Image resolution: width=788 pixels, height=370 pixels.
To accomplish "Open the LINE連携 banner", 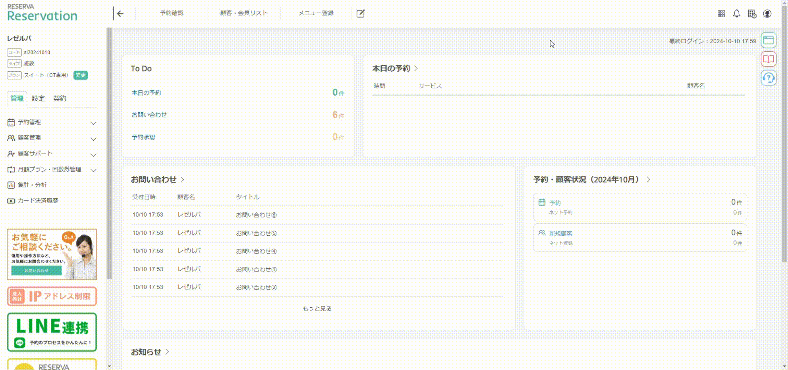I will 52,332.
